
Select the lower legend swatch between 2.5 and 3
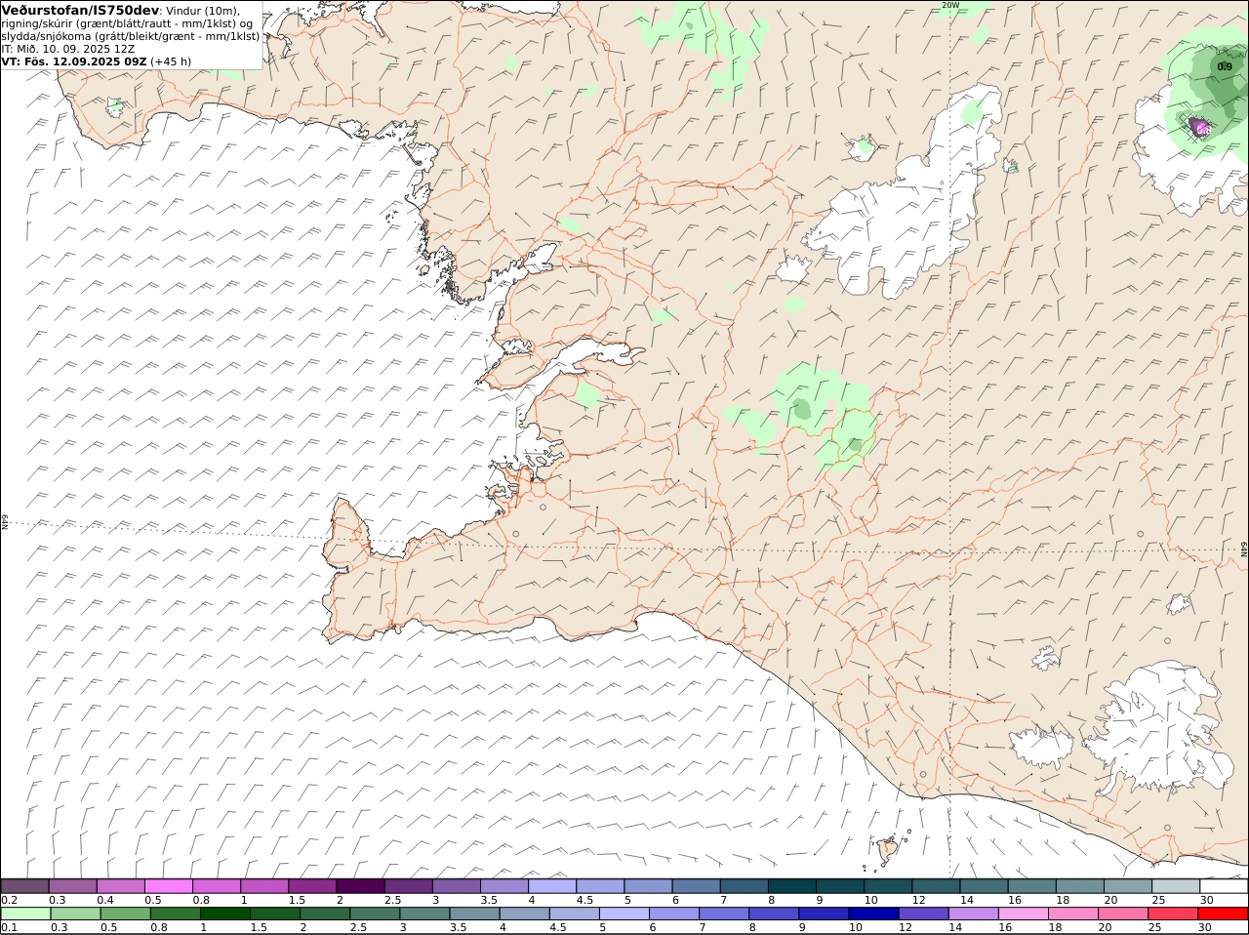(375, 914)
